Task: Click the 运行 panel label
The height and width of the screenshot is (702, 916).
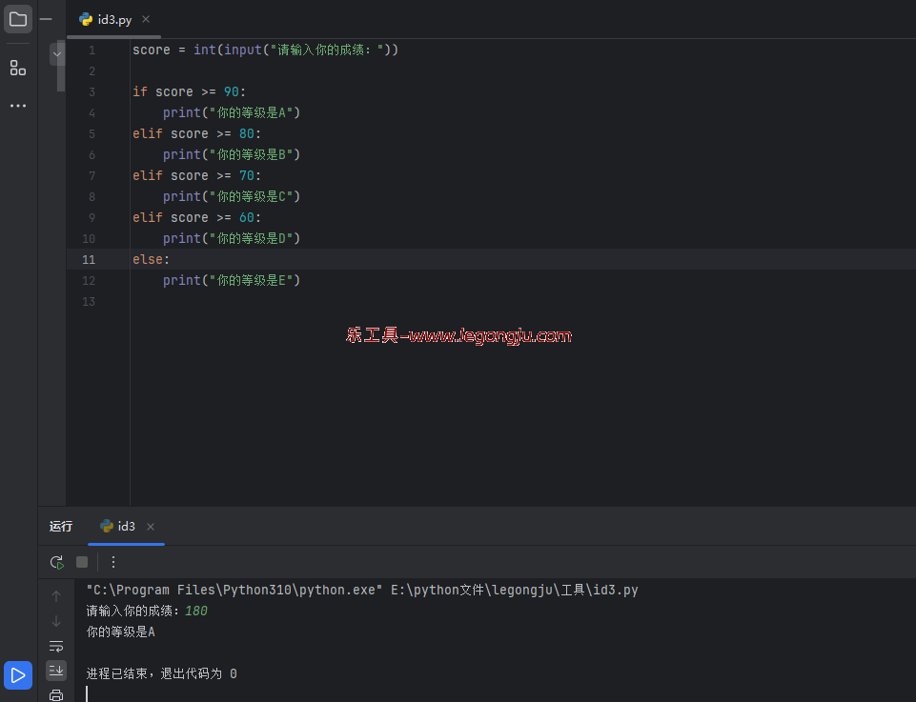Action: coord(60,526)
